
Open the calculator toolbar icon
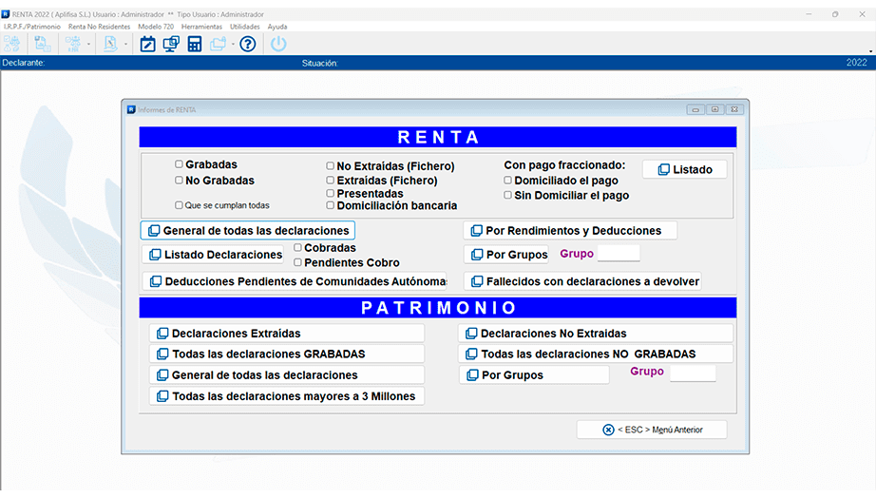(195, 44)
